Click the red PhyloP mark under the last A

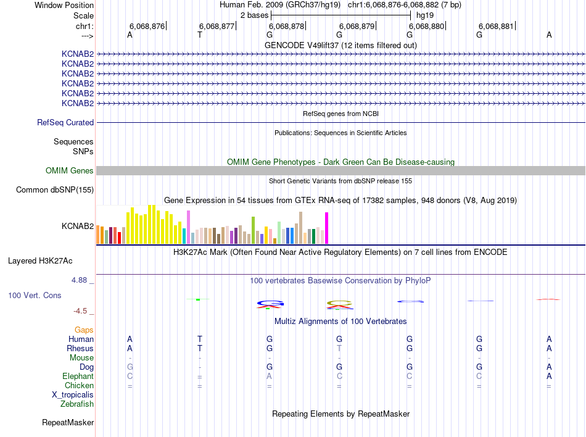click(x=548, y=299)
